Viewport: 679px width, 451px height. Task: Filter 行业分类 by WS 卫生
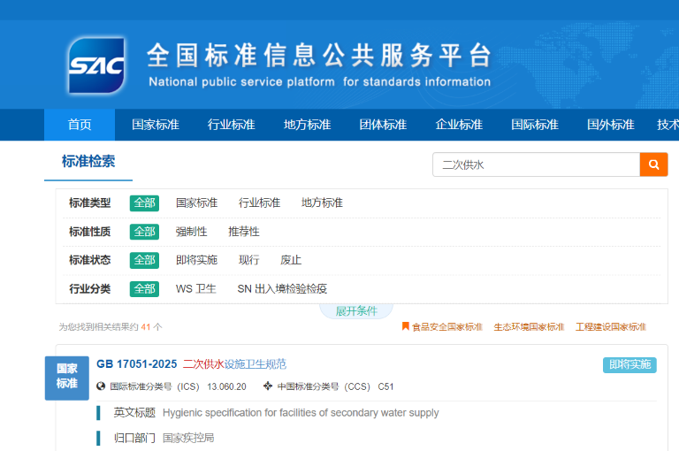195,289
